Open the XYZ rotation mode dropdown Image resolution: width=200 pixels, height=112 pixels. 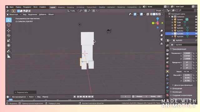(187, 72)
